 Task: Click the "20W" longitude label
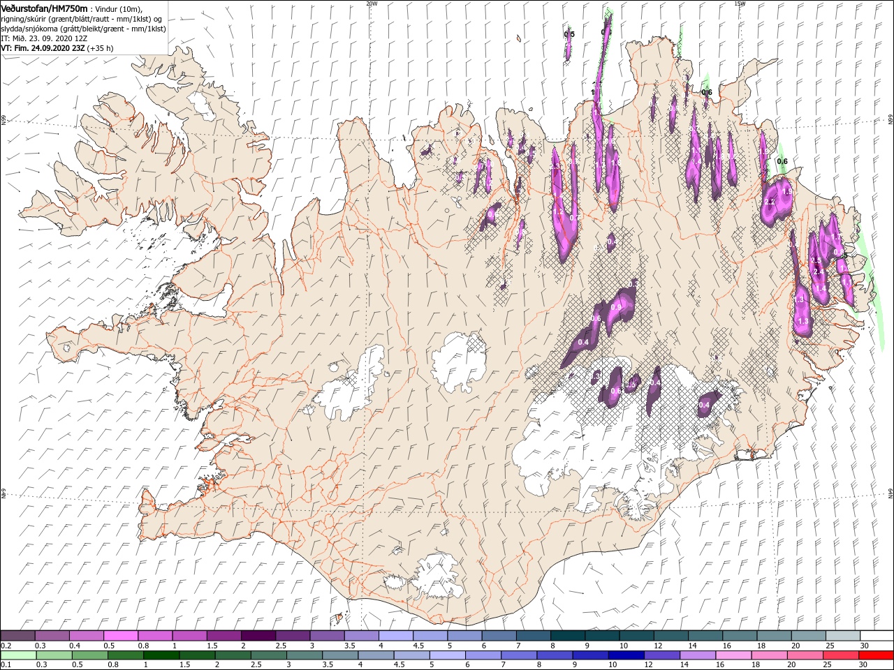(372, 3)
